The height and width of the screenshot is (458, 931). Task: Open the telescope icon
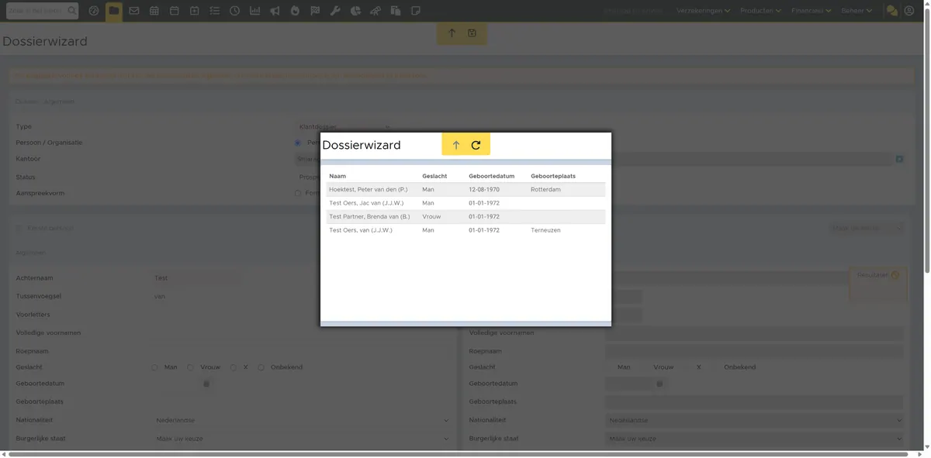pos(376,11)
